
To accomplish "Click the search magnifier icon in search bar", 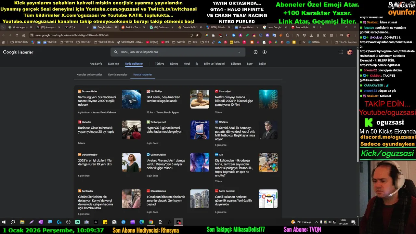I will [x=116, y=52].
